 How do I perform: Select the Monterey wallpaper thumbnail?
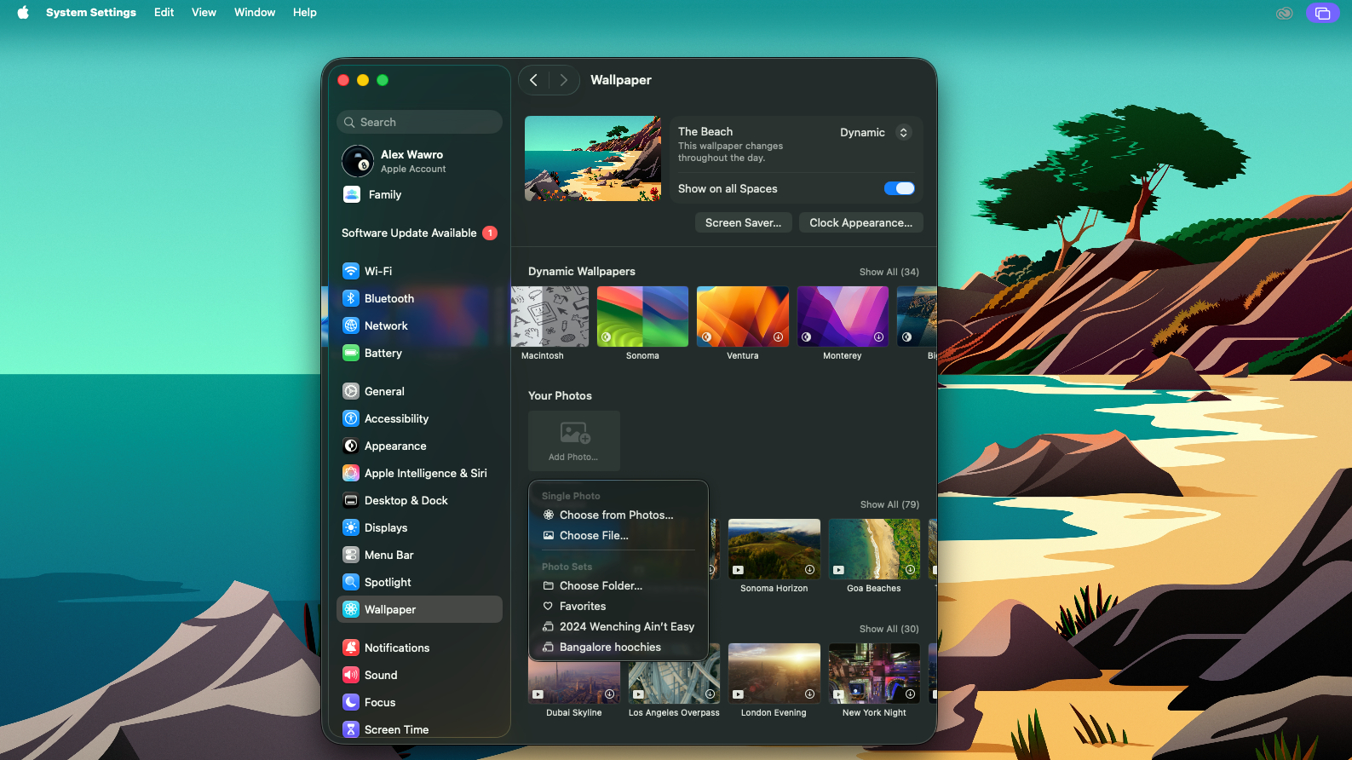click(x=843, y=317)
